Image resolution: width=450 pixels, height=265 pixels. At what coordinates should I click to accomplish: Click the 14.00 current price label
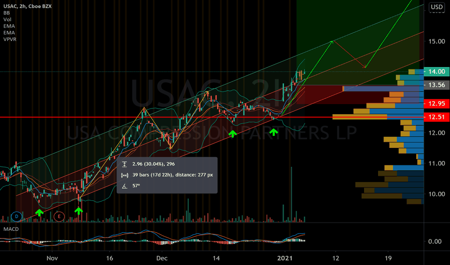tap(436, 72)
